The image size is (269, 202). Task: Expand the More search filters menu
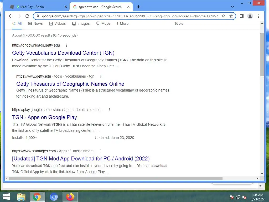click(x=123, y=23)
